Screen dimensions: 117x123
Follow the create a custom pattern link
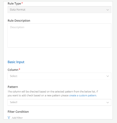(83, 95)
